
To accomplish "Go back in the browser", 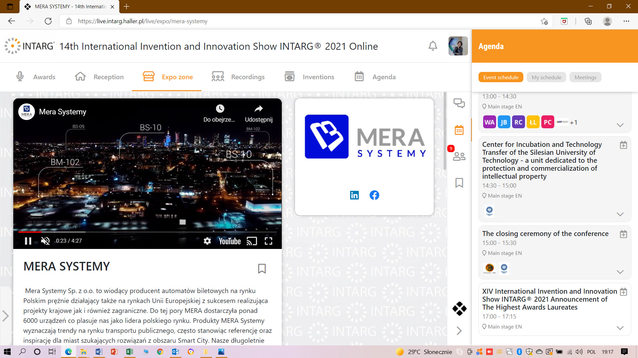I will [12, 21].
